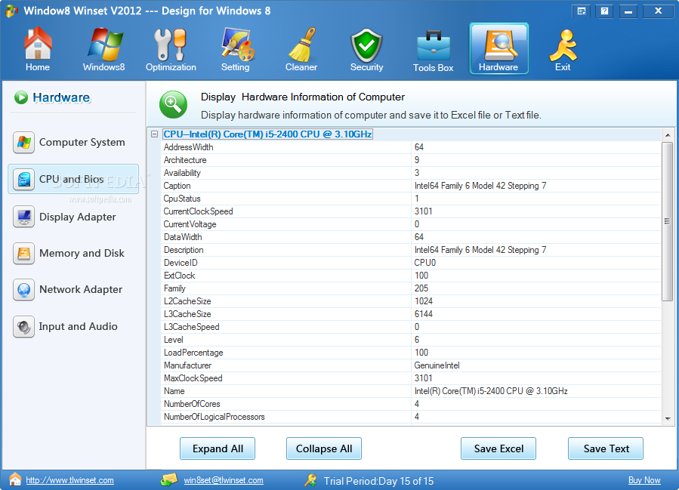
Task: Click the scrollbar up arrow
Action: point(668,135)
